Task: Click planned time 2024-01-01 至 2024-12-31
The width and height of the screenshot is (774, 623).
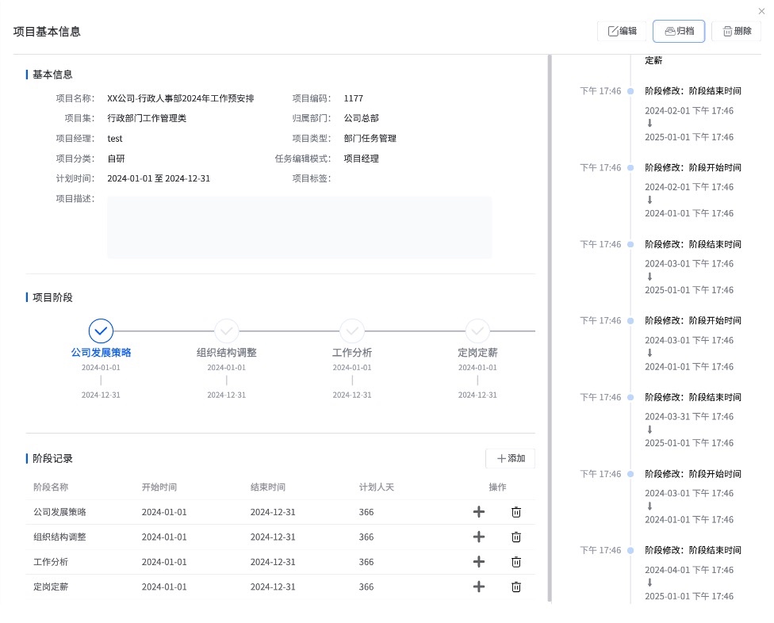Action: click(x=159, y=178)
